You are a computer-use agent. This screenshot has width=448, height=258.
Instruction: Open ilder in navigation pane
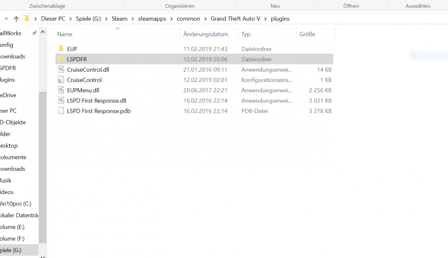tap(5, 134)
